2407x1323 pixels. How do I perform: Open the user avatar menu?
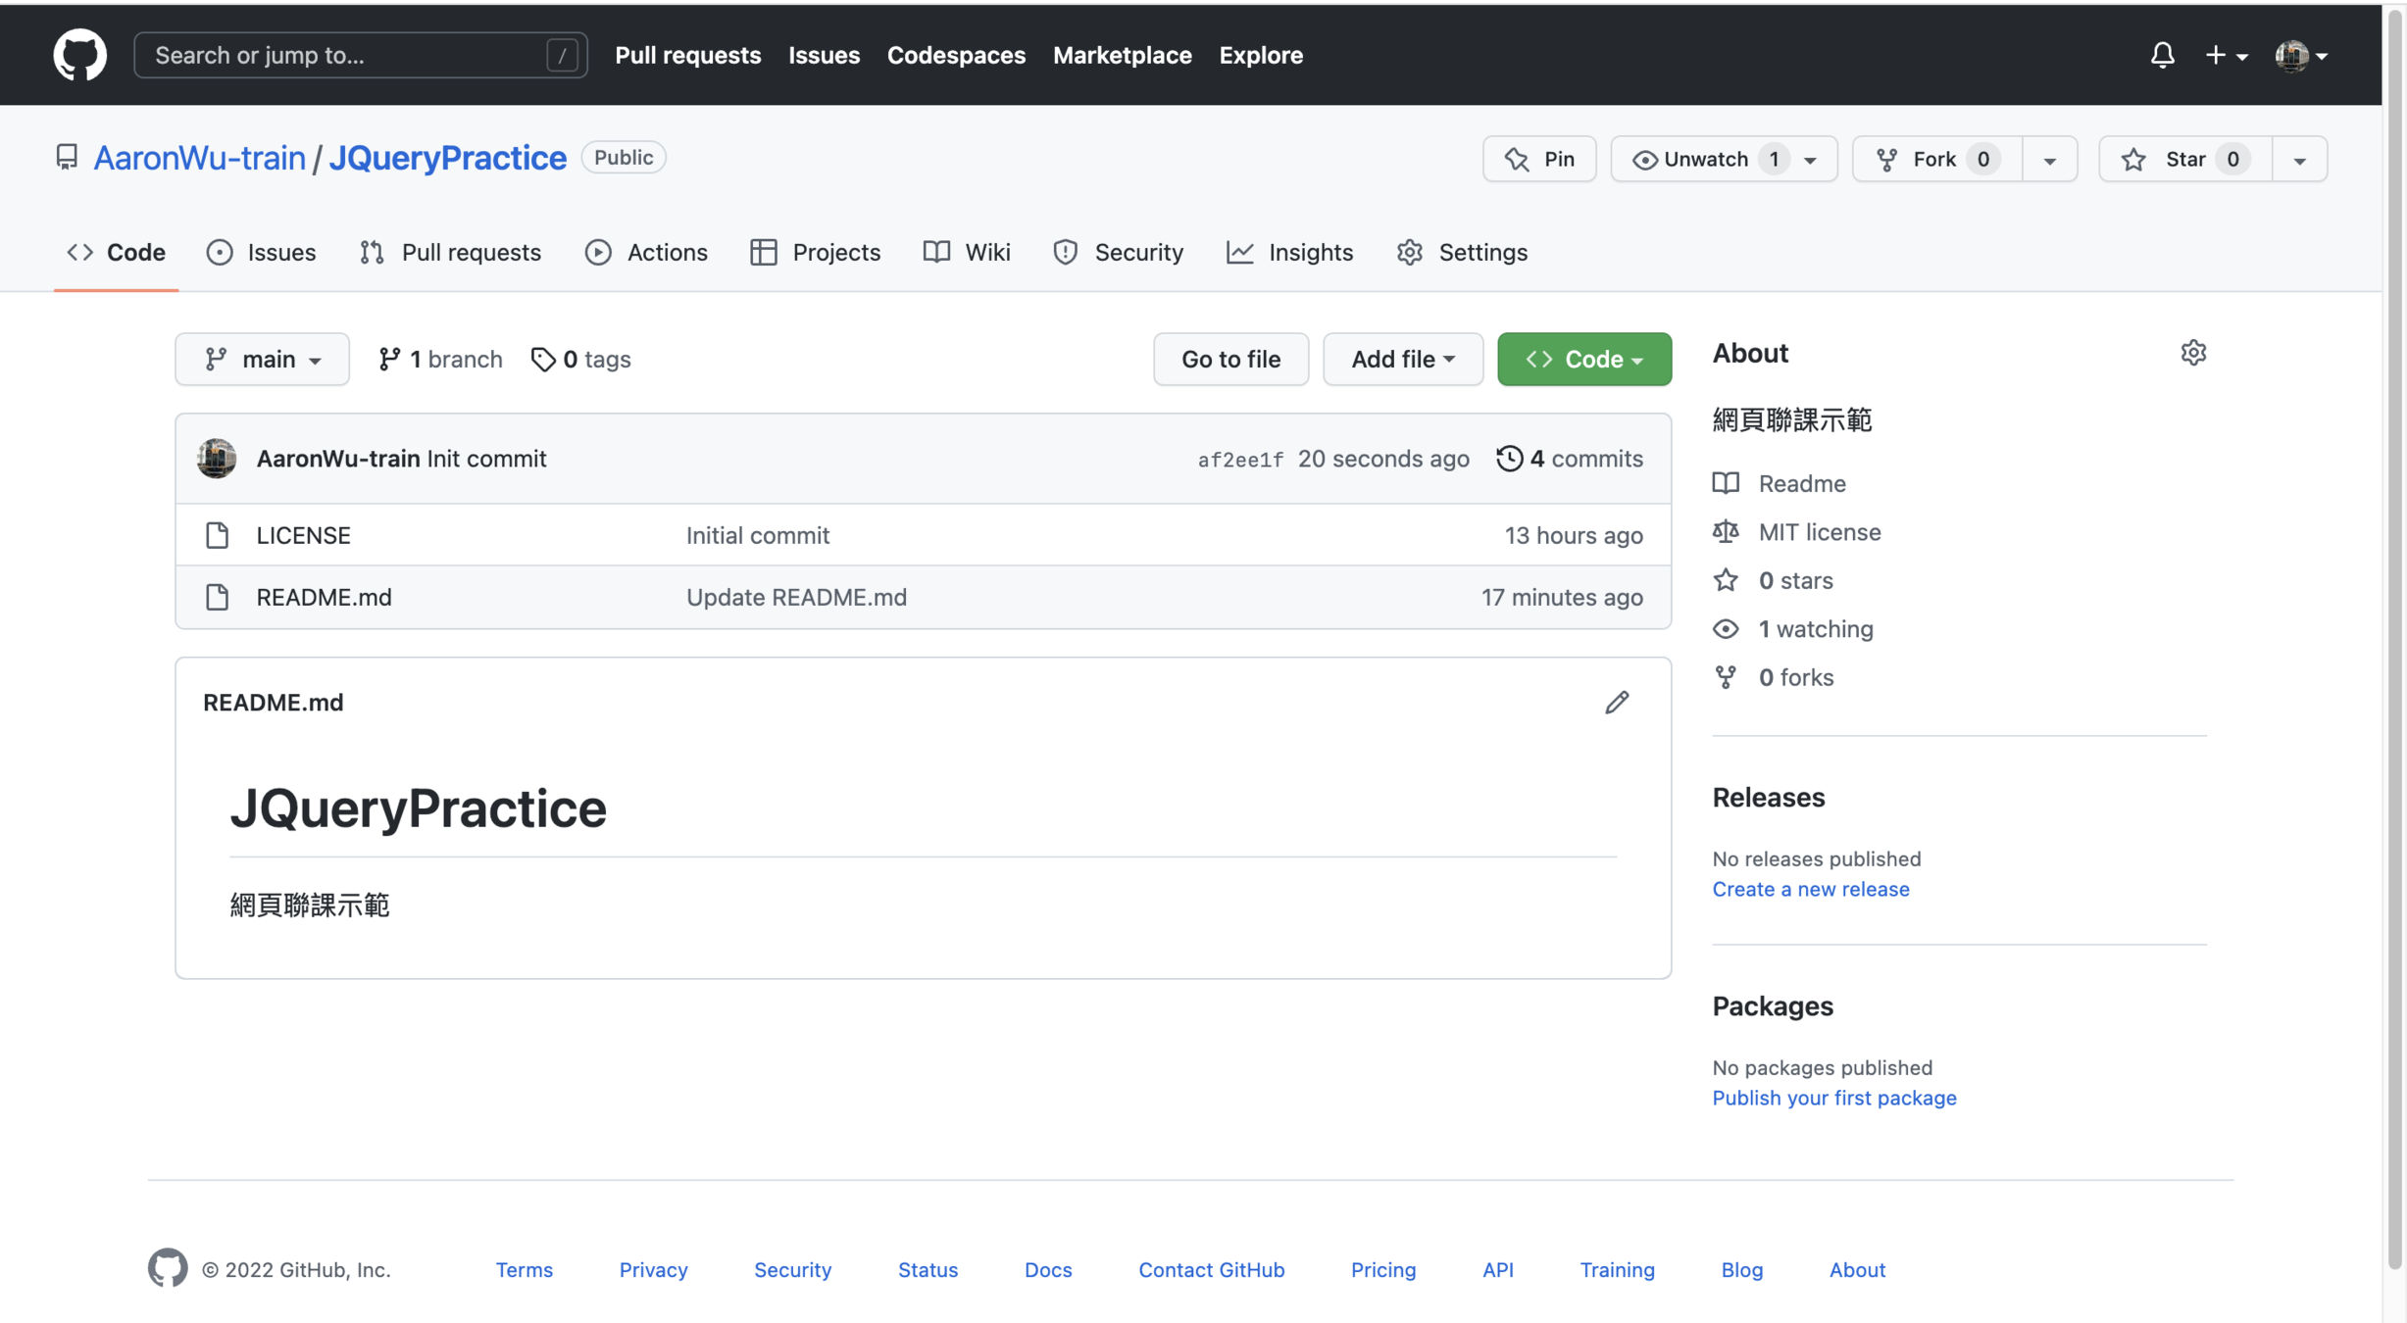[2300, 55]
